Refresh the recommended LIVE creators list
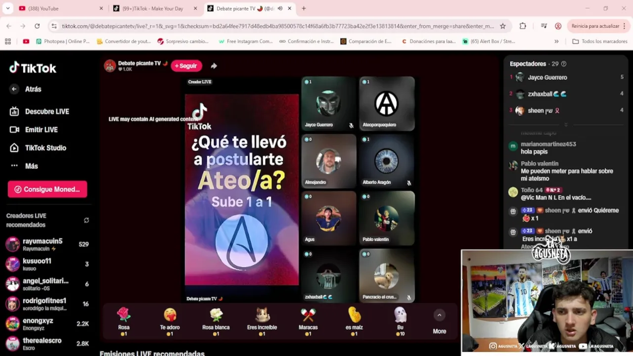 pos(87,221)
